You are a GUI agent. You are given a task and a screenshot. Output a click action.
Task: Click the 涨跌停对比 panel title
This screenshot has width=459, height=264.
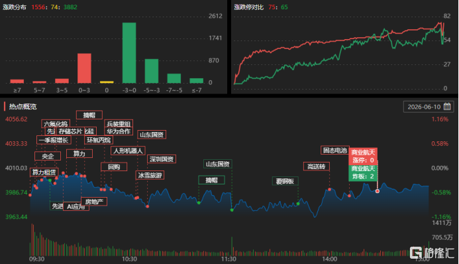249,7
